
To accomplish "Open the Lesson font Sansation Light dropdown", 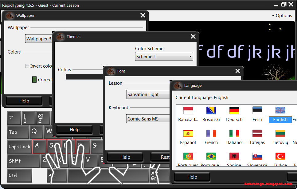I will point(148,94).
